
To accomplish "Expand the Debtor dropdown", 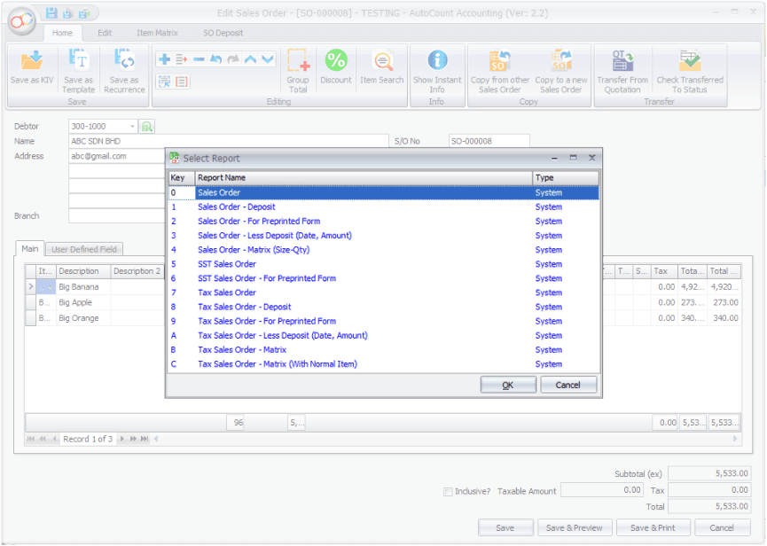I will click(x=133, y=127).
